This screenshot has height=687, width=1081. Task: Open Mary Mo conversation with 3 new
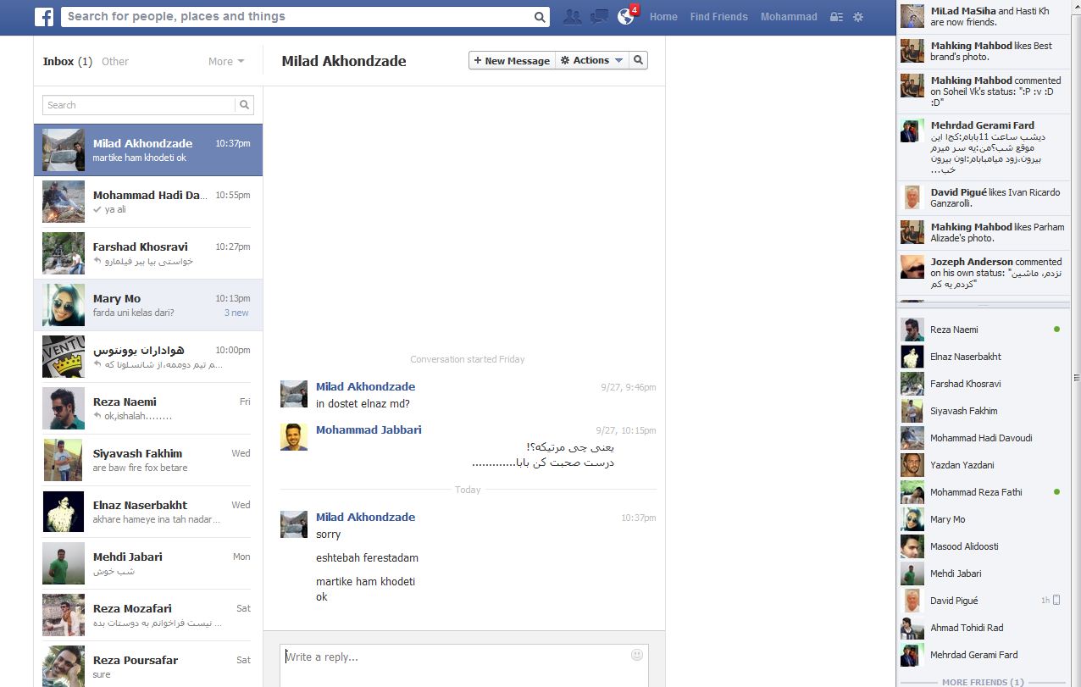click(148, 305)
